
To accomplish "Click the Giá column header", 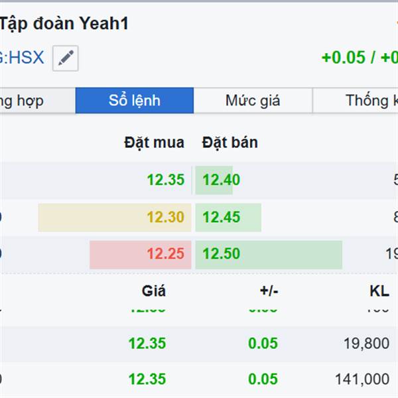I will [154, 291].
